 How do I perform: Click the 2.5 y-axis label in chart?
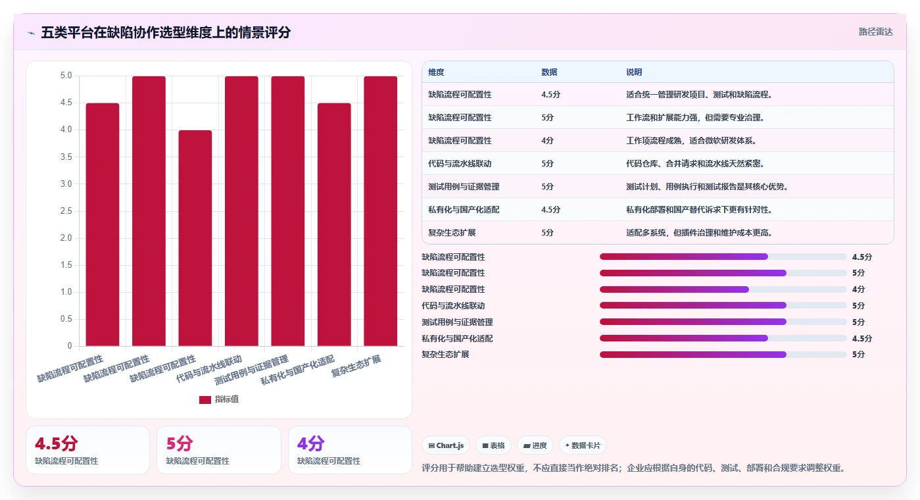[66, 211]
